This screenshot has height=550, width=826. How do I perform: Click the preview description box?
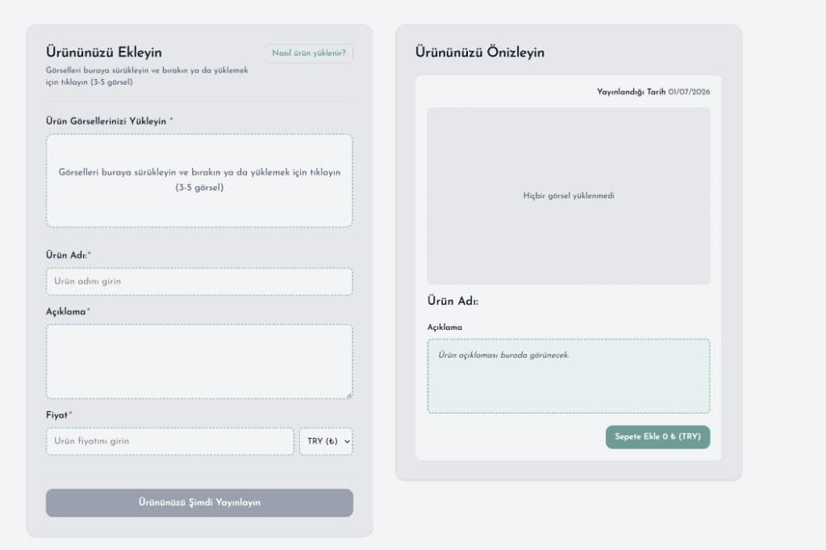pyautogui.click(x=569, y=376)
